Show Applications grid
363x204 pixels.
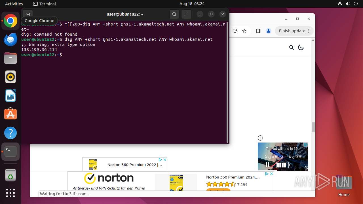click(x=10, y=193)
